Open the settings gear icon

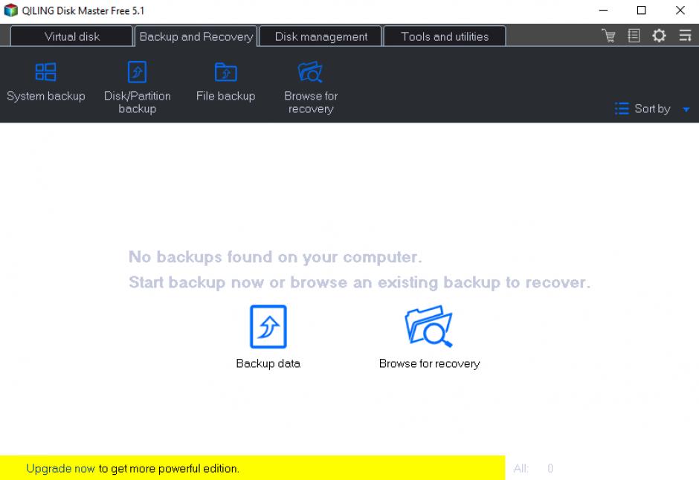(x=659, y=36)
